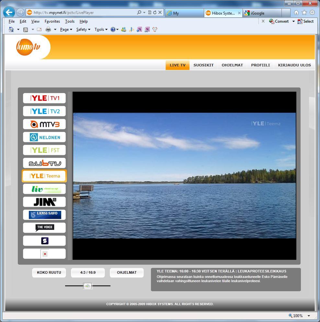The image size is (320, 322).
Task: Expand the feeds dropdown arrow
Action: 33,29
